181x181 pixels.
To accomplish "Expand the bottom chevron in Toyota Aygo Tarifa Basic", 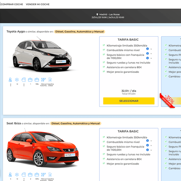I will click(151, 58).
